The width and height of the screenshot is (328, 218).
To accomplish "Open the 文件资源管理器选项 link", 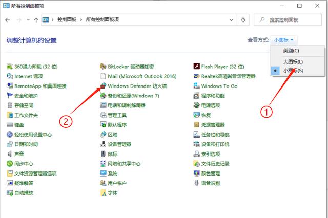I will tap(35, 173).
